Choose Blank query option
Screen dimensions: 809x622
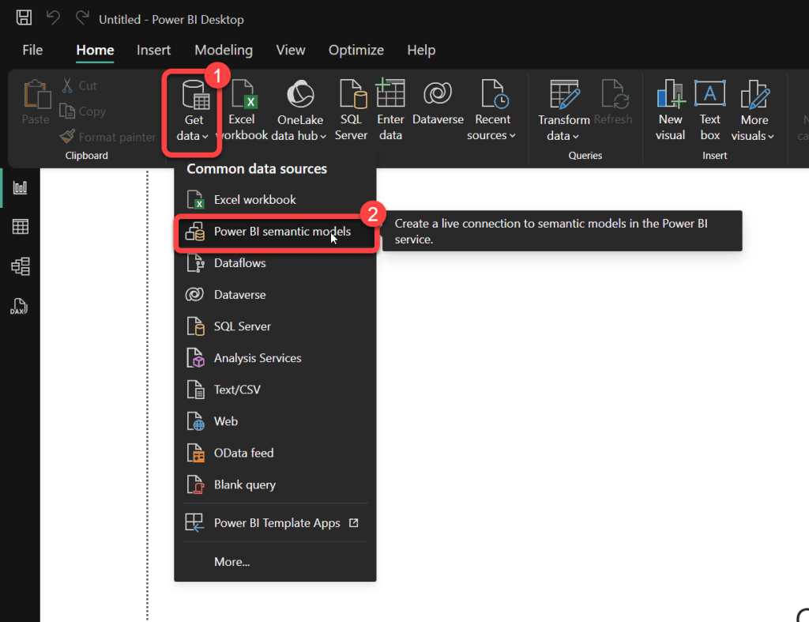click(275, 484)
